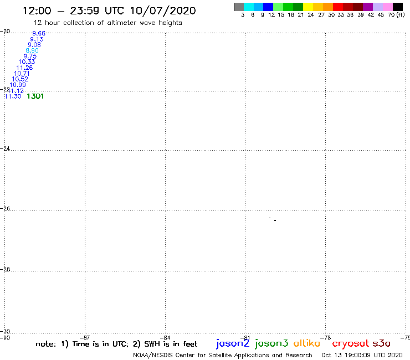Click the pink swatch for 45–70 ft

(x=387, y=7)
